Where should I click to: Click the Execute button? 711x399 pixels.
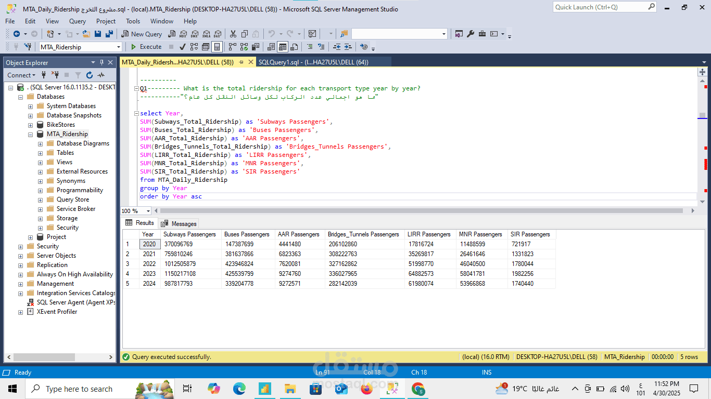(x=146, y=47)
